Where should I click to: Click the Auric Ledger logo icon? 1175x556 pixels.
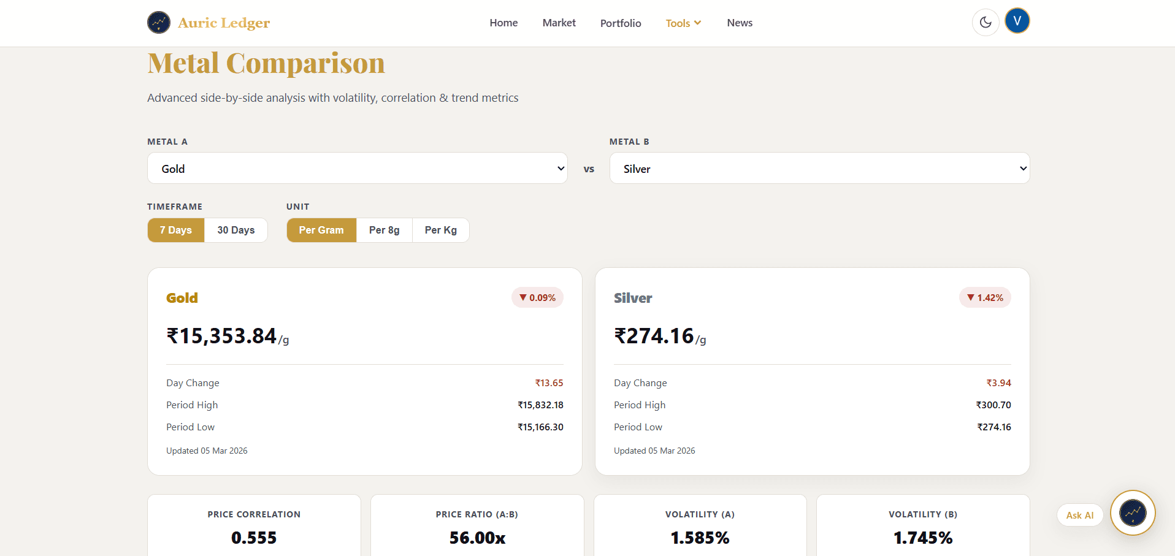click(159, 22)
